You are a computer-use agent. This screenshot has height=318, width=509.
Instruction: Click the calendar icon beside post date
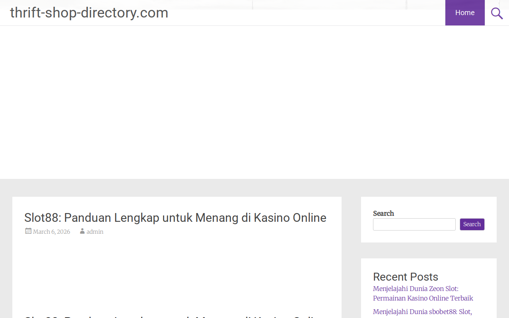point(28,231)
